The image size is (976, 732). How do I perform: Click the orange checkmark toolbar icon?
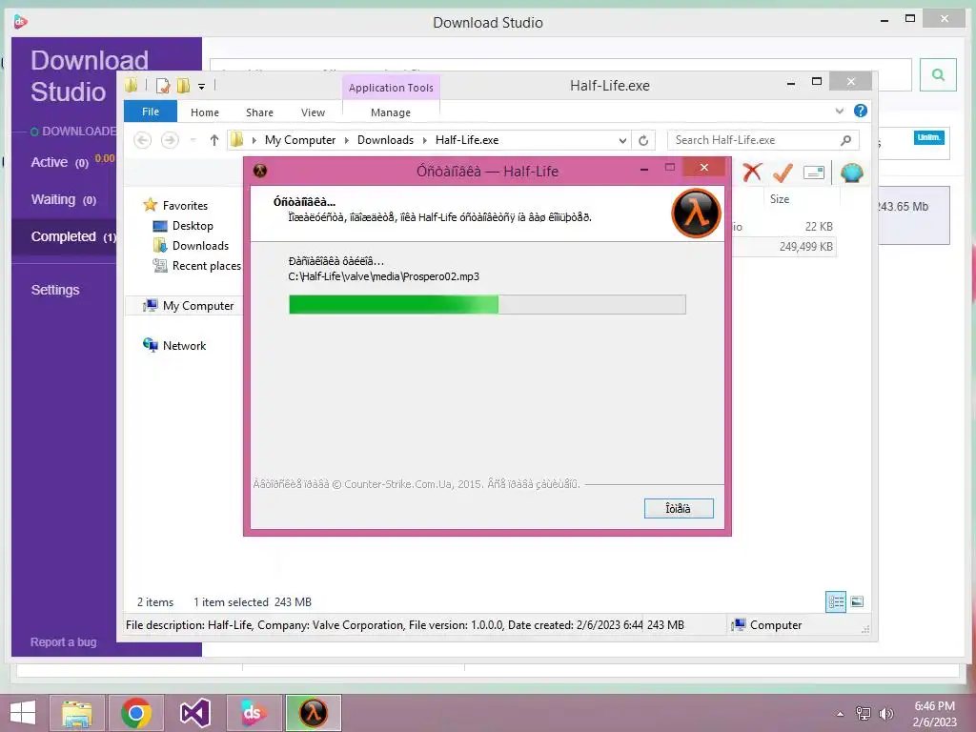click(783, 173)
